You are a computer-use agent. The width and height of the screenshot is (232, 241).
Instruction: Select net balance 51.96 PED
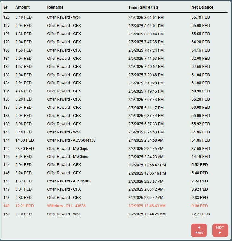tap(201, 132)
